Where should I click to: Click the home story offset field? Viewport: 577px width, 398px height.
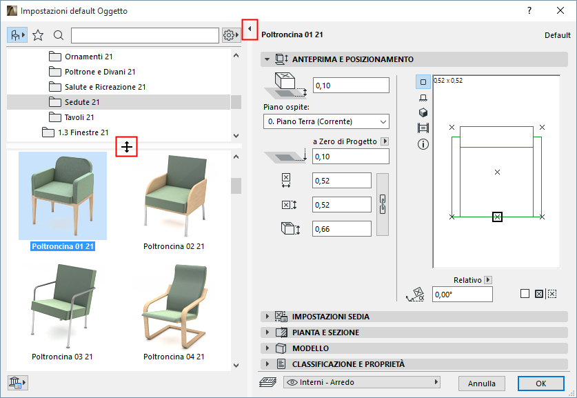[x=351, y=86]
